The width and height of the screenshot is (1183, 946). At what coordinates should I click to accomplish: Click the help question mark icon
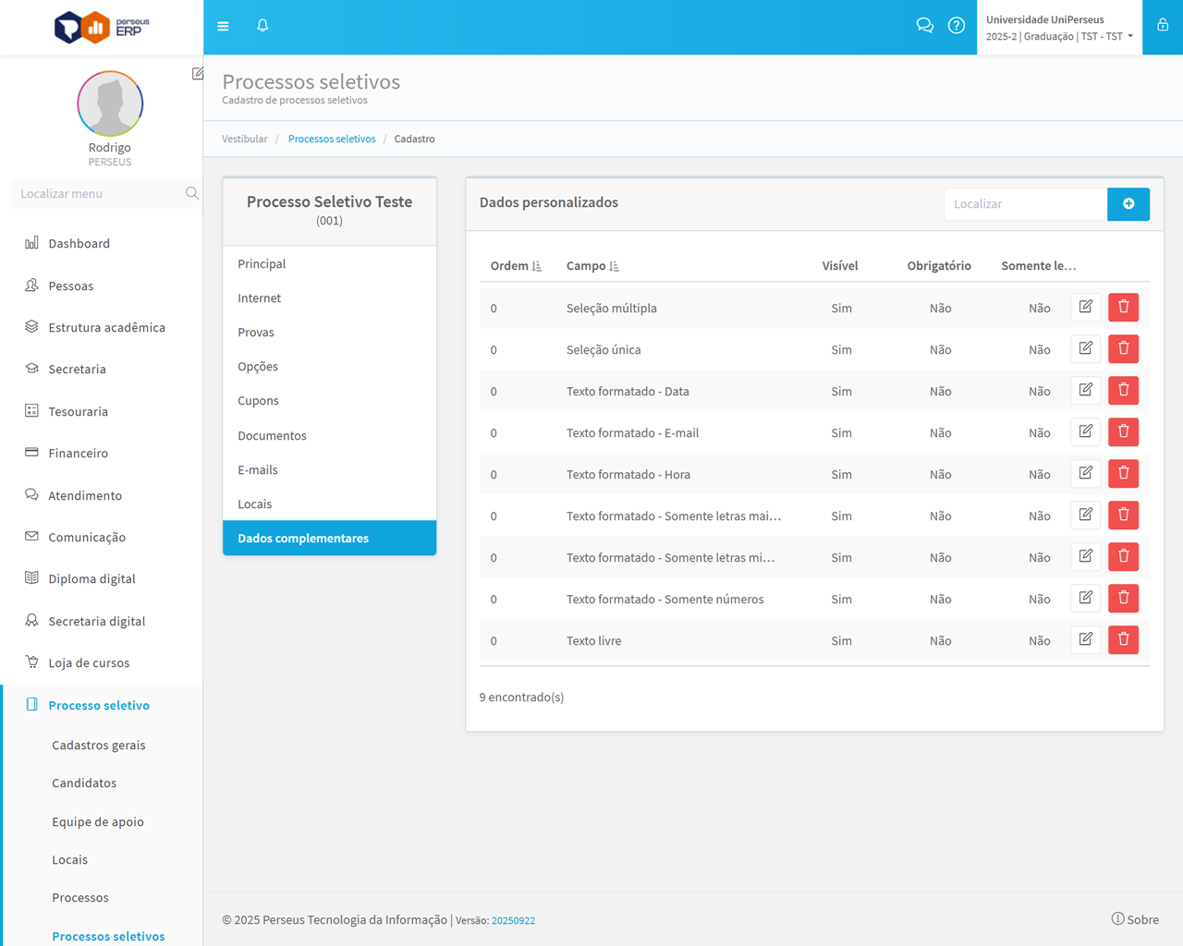coord(957,26)
